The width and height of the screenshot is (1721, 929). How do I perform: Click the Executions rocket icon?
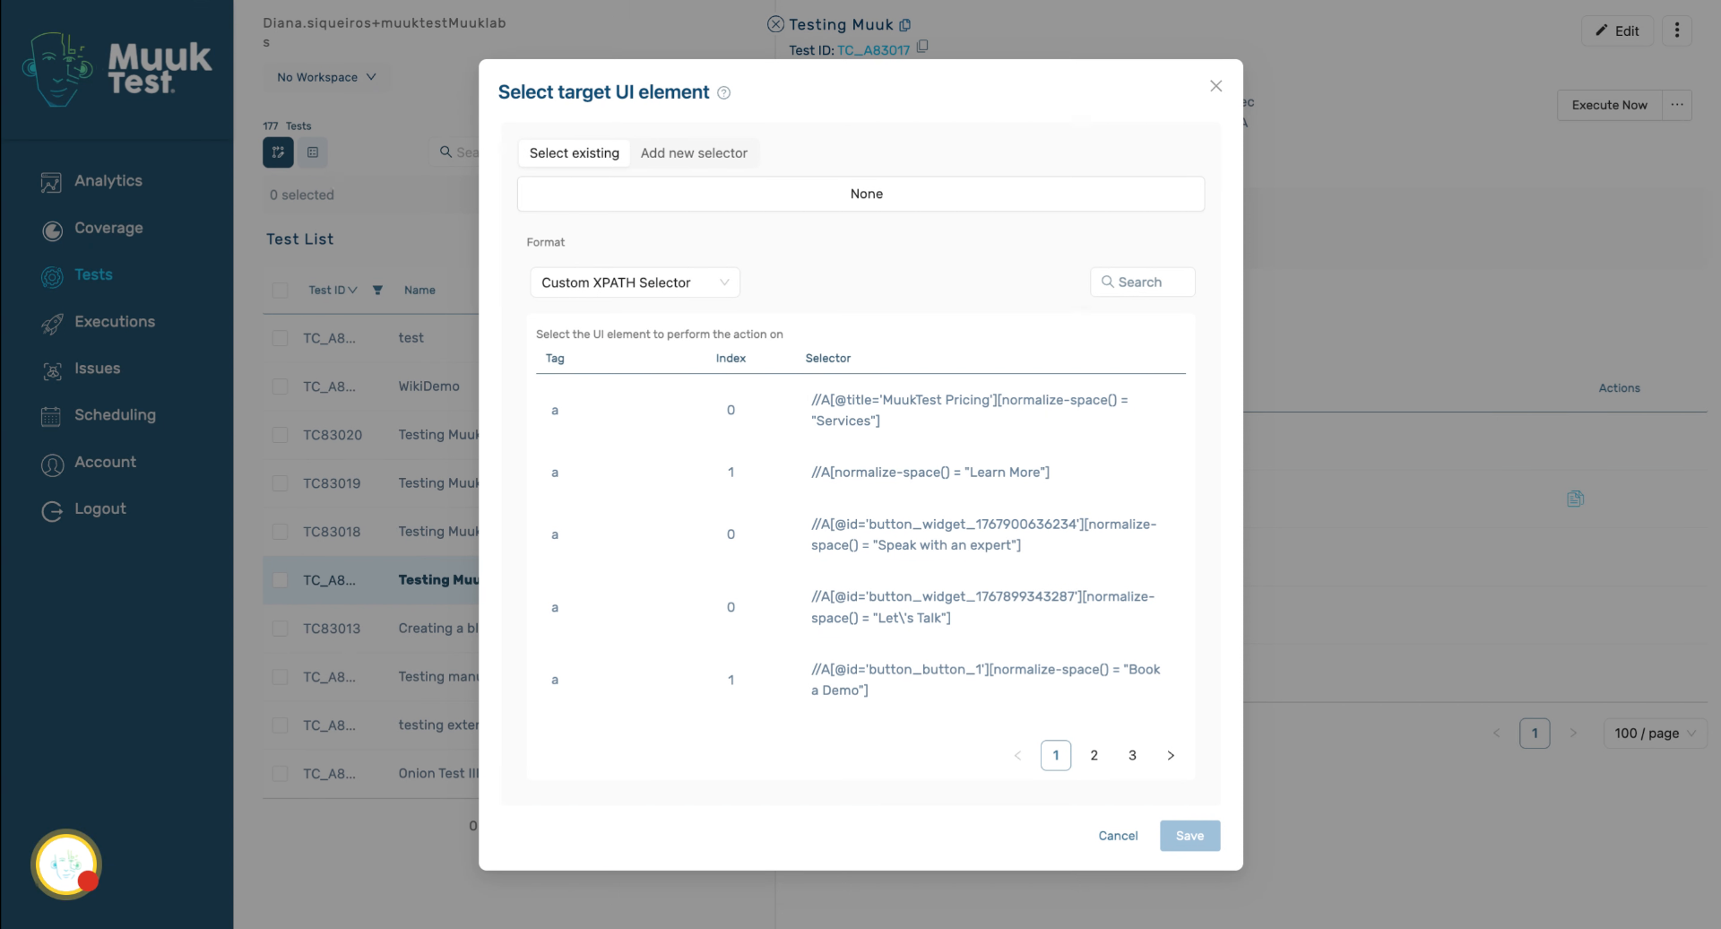(52, 323)
